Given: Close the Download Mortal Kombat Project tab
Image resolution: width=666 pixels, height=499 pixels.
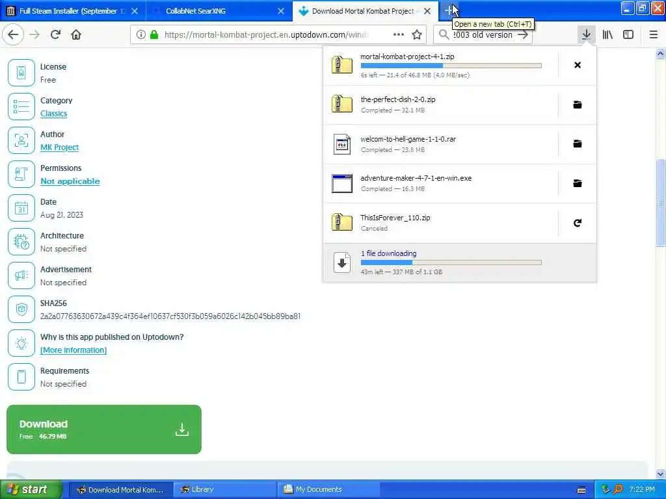Looking at the screenshot, I should point(427,11).
